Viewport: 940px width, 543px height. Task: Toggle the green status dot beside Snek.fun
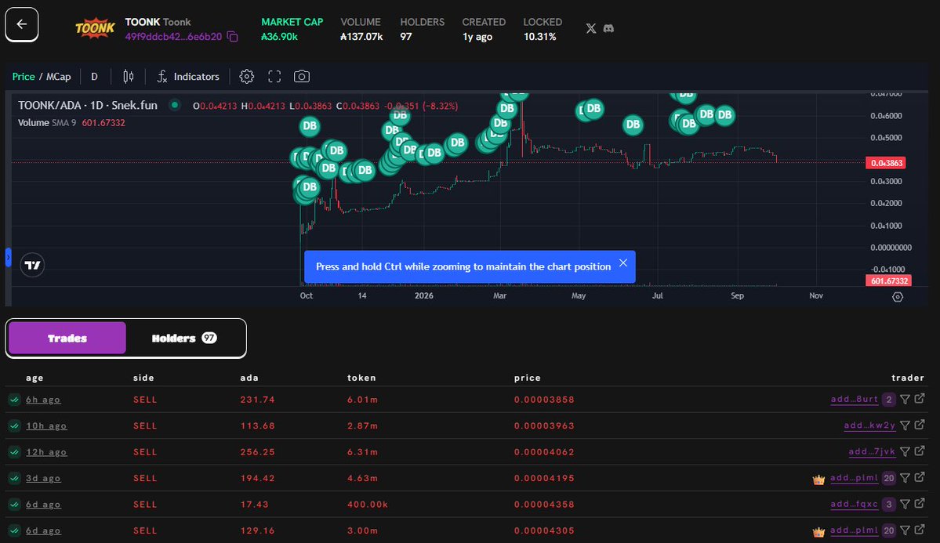175,105
